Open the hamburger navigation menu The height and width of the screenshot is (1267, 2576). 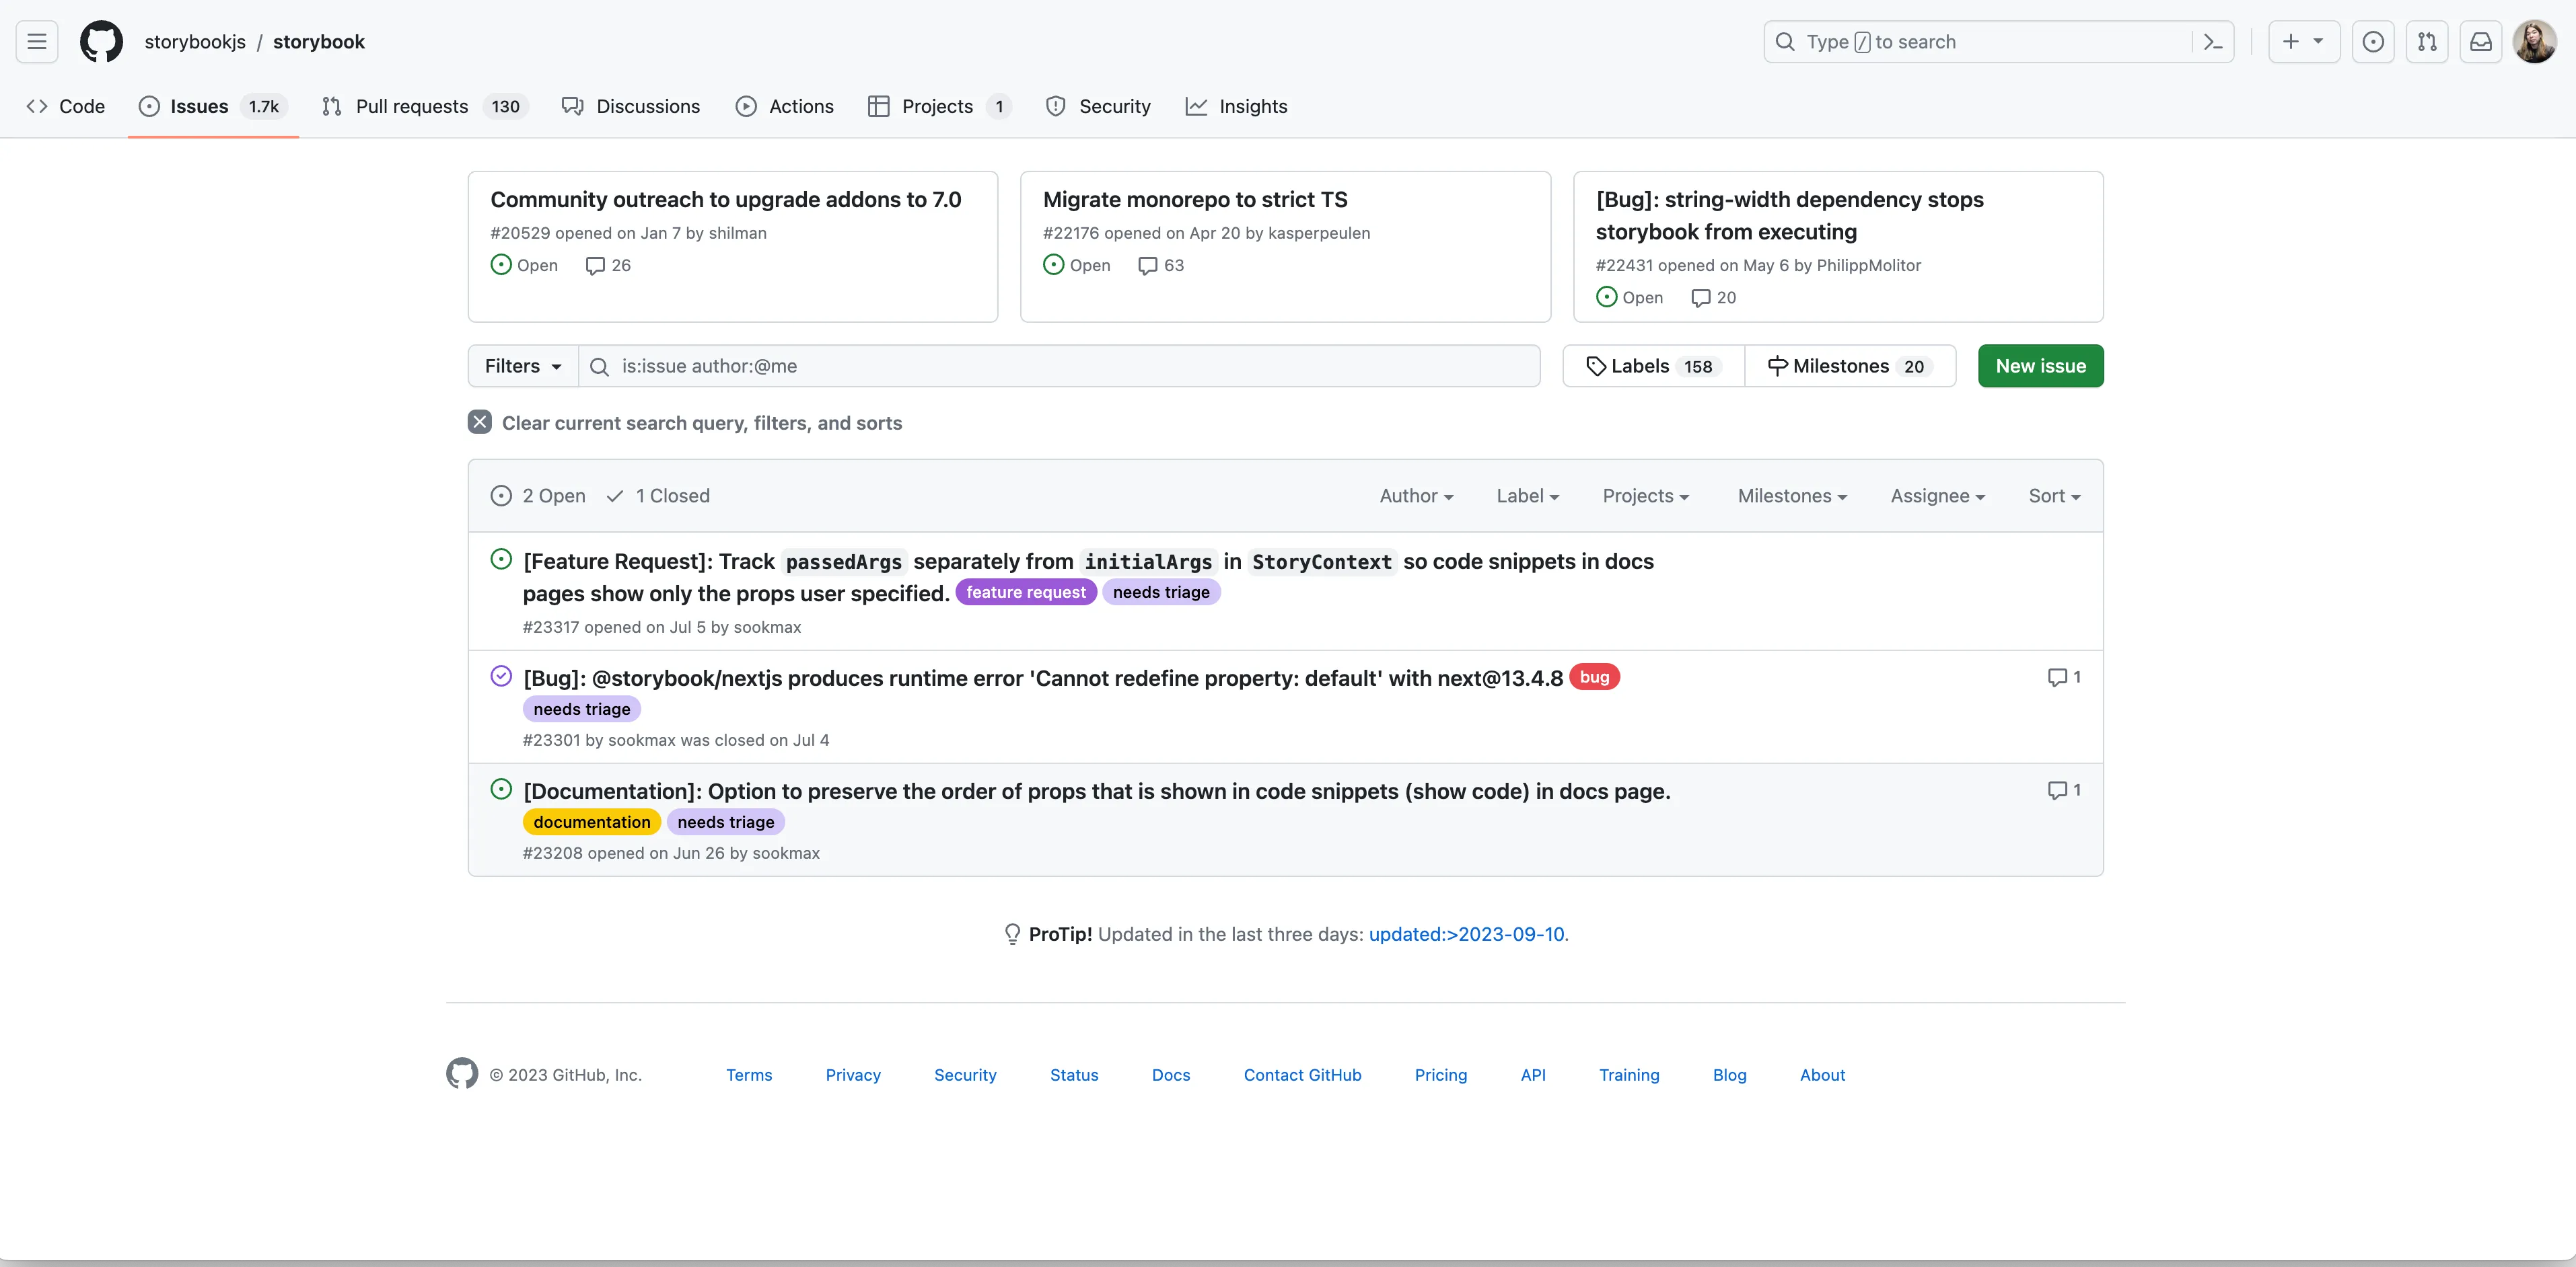(37, 42)
